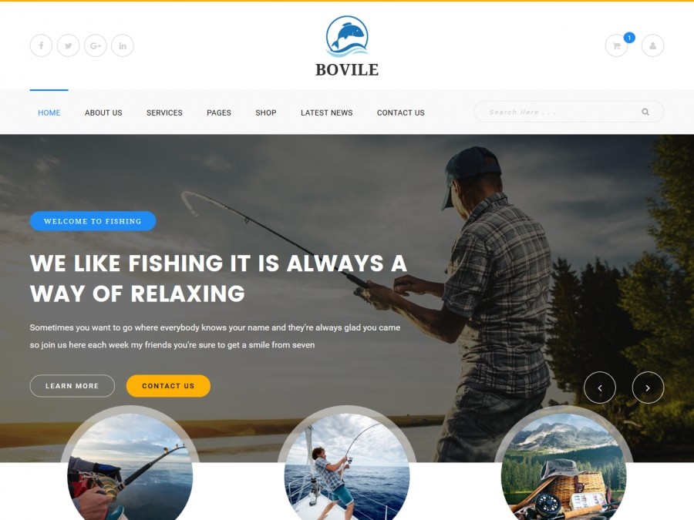Open the About Us menu item
This screenshot has width=694, height=520.
point(103,112)
